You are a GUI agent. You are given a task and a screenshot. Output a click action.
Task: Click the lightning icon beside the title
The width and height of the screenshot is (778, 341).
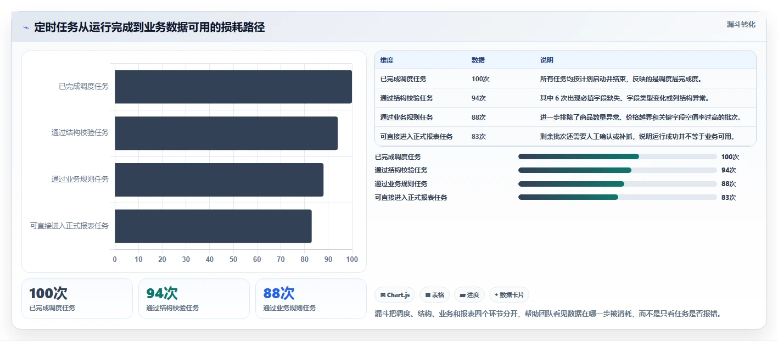click(26, 27)
